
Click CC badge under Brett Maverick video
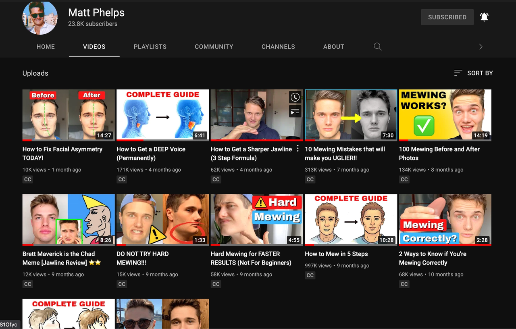click(28, 284)
